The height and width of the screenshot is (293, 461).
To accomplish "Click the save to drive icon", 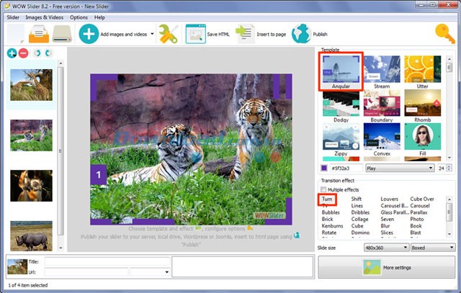I will [x=63, y=33].
